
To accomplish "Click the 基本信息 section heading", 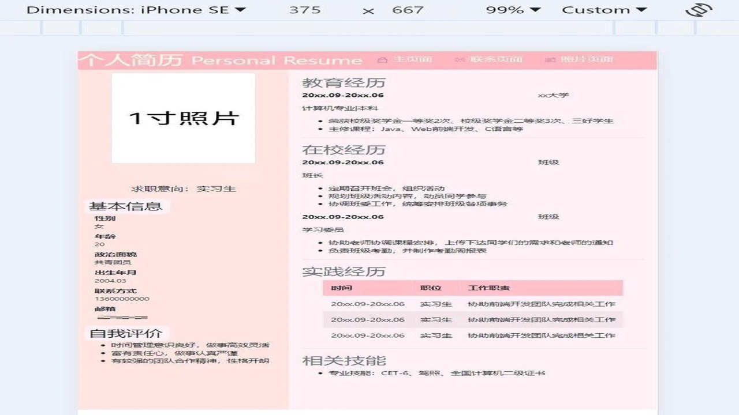I will pos(125,206).
